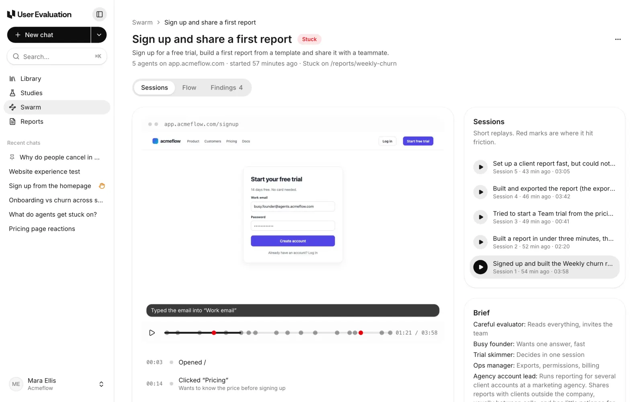Open chat 'Onboarding vs churn across s...'

(x=56, y=200)
